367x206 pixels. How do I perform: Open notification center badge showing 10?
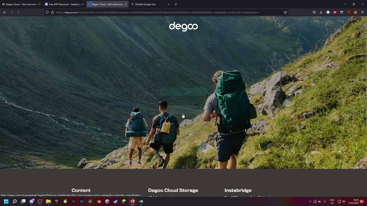(362, 201)
